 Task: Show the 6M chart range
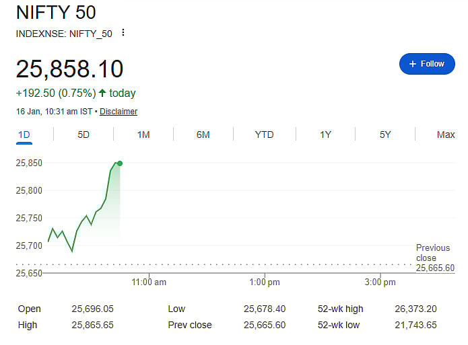click(x=203, y=135)
